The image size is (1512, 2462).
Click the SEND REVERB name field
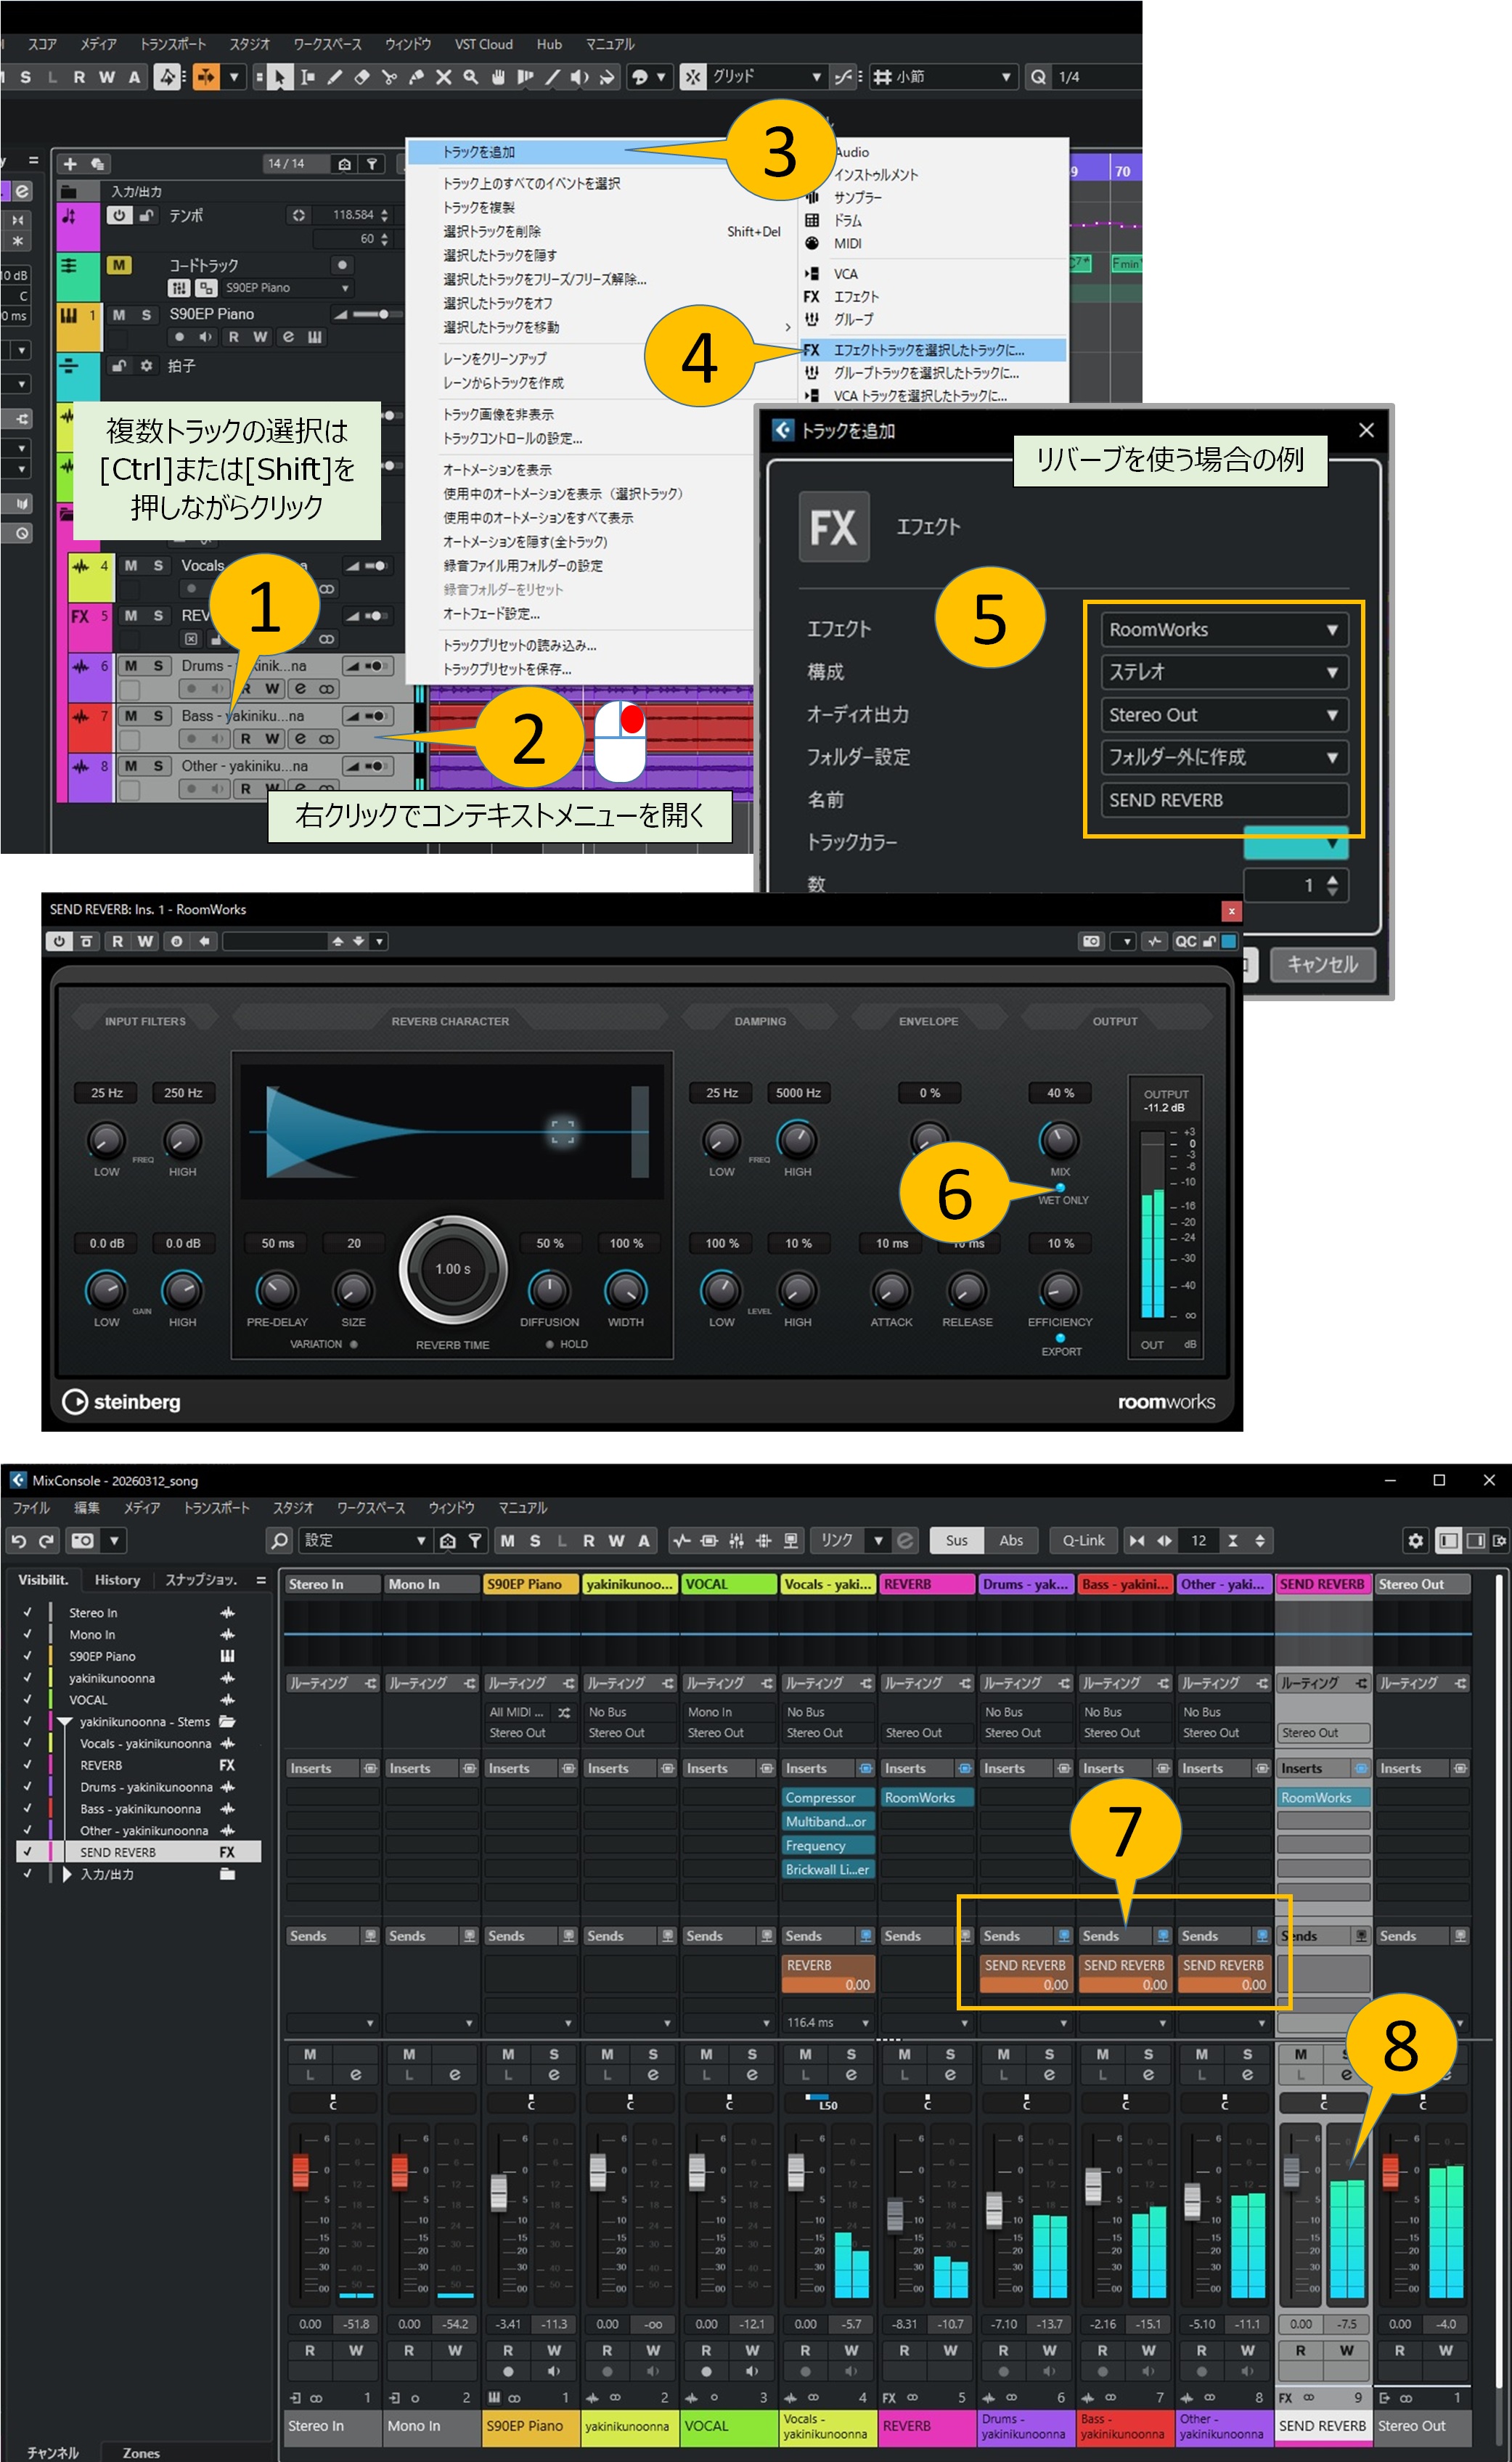[x=1224, y=800]
